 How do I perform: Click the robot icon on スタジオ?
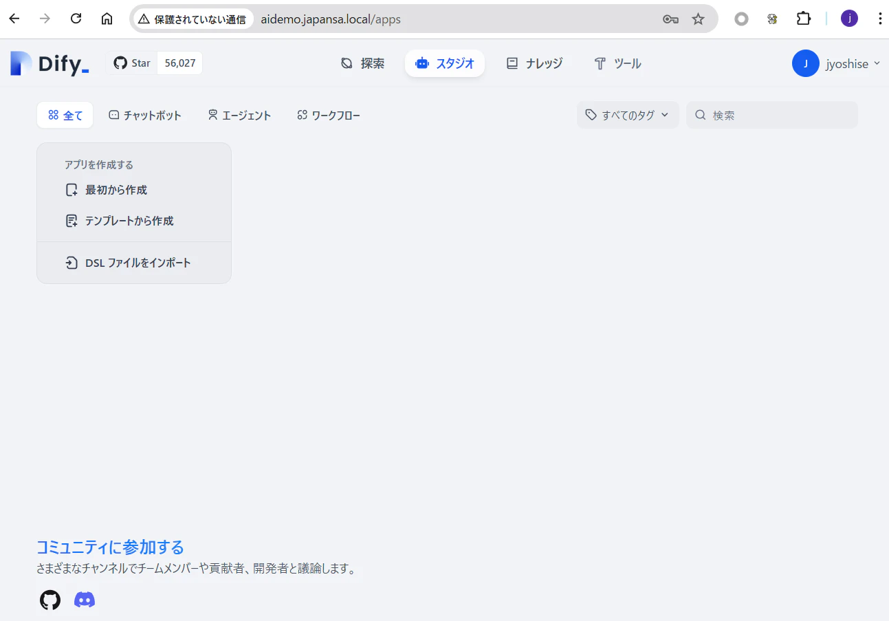click(422, 63)
